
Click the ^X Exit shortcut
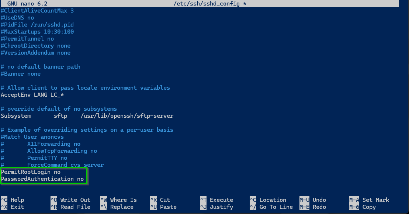pos(13,207)
